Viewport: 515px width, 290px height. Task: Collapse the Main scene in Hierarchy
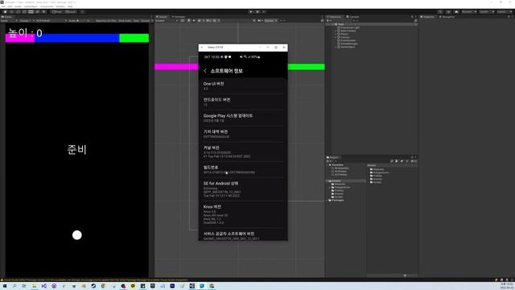332,24
